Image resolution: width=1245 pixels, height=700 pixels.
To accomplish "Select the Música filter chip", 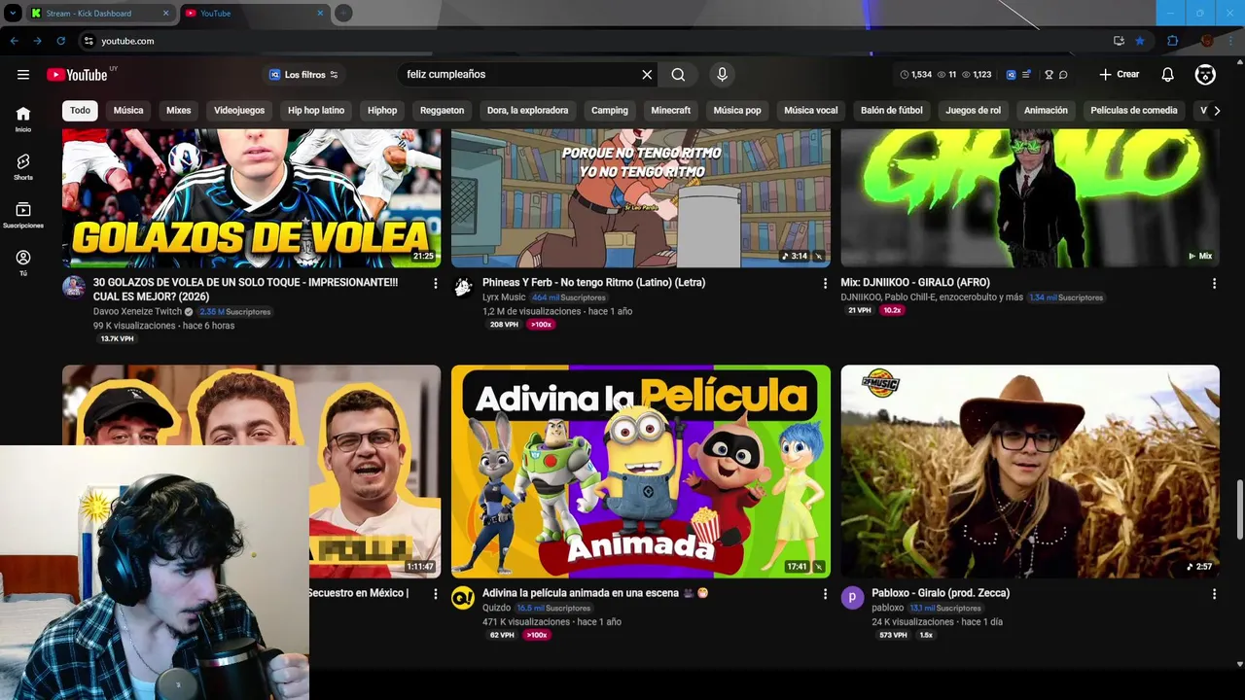I will [128, 110].
